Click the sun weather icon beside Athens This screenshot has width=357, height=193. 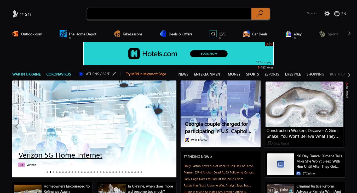(81, 74)
